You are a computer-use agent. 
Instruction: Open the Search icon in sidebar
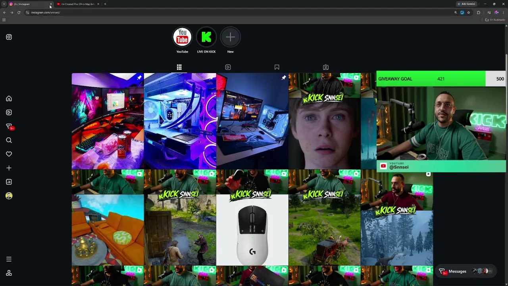(9, 140)
